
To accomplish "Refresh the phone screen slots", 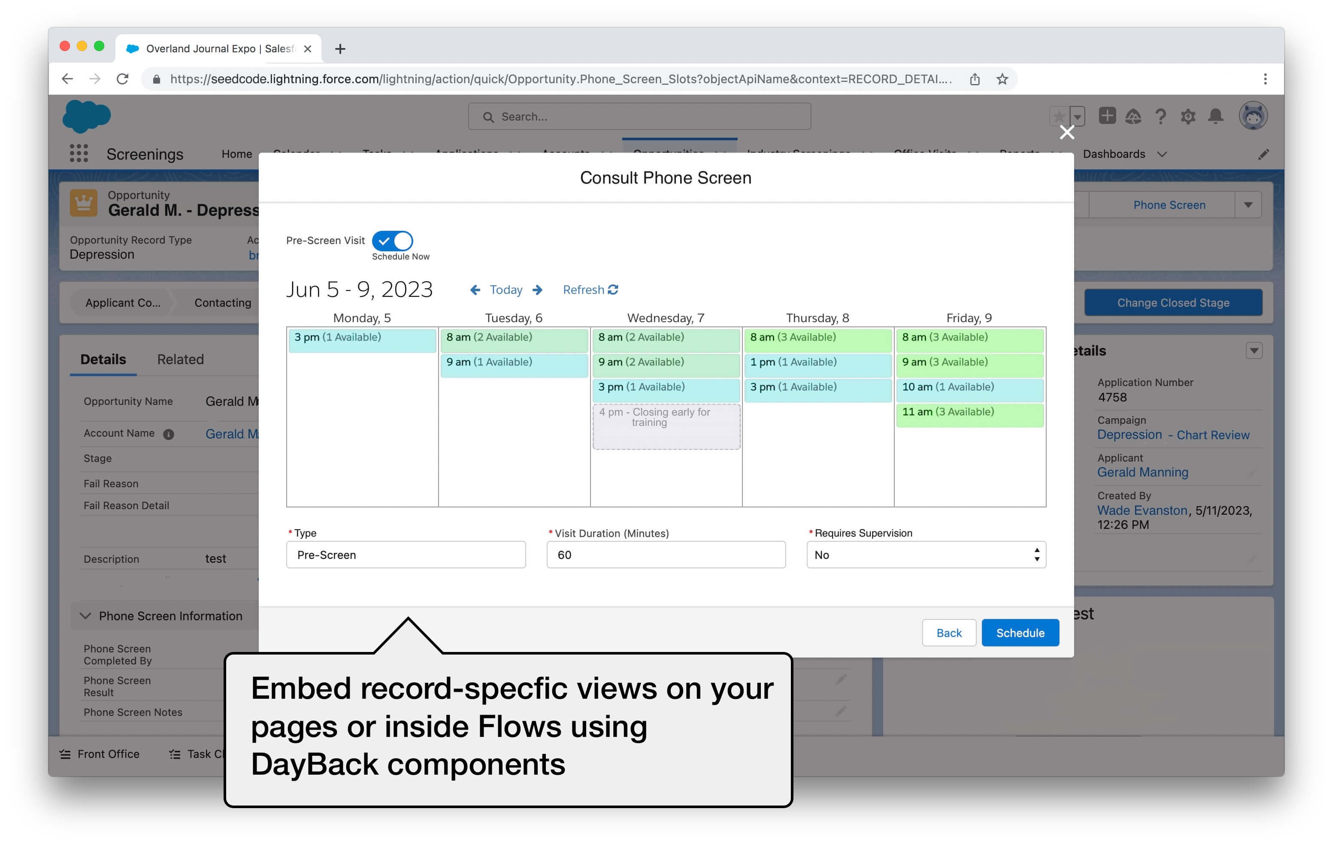I will [x=590, y=290].
